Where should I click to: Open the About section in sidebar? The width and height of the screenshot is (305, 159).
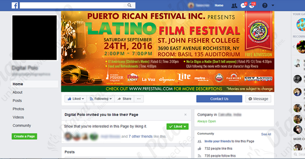17,93
